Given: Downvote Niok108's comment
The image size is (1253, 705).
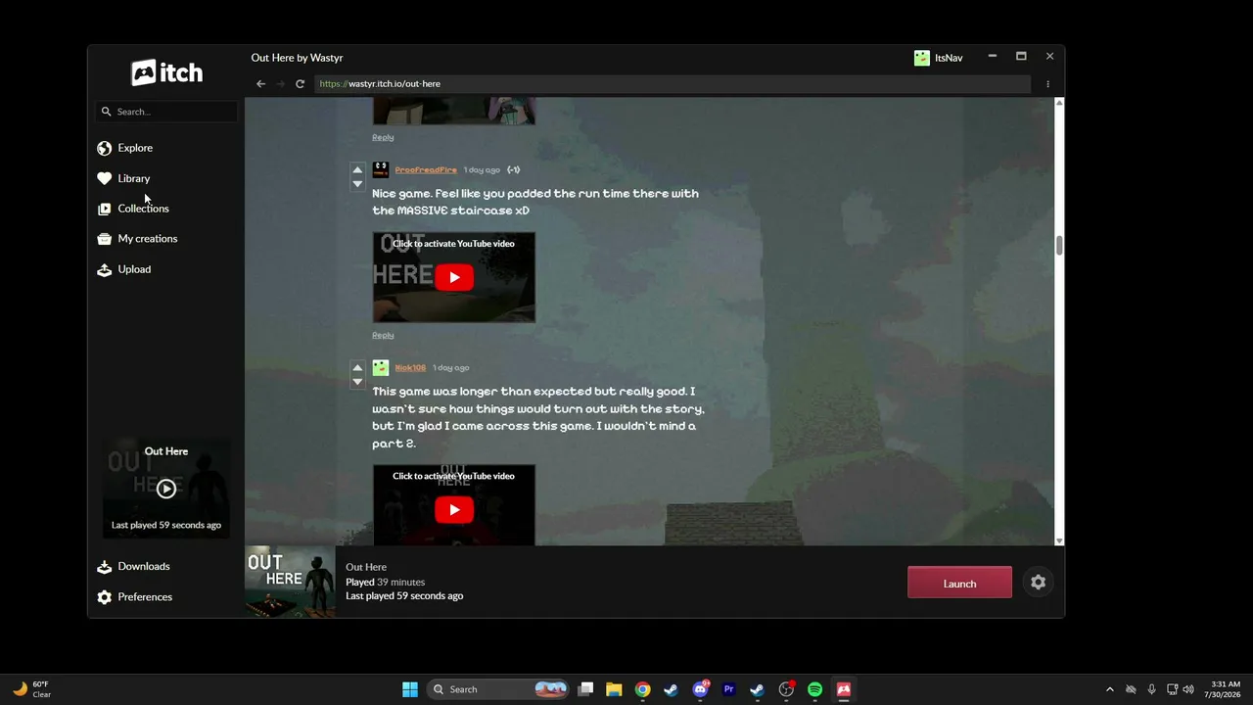Looking at the screenshot, I should pyautogui.click(x=357, y=382).
